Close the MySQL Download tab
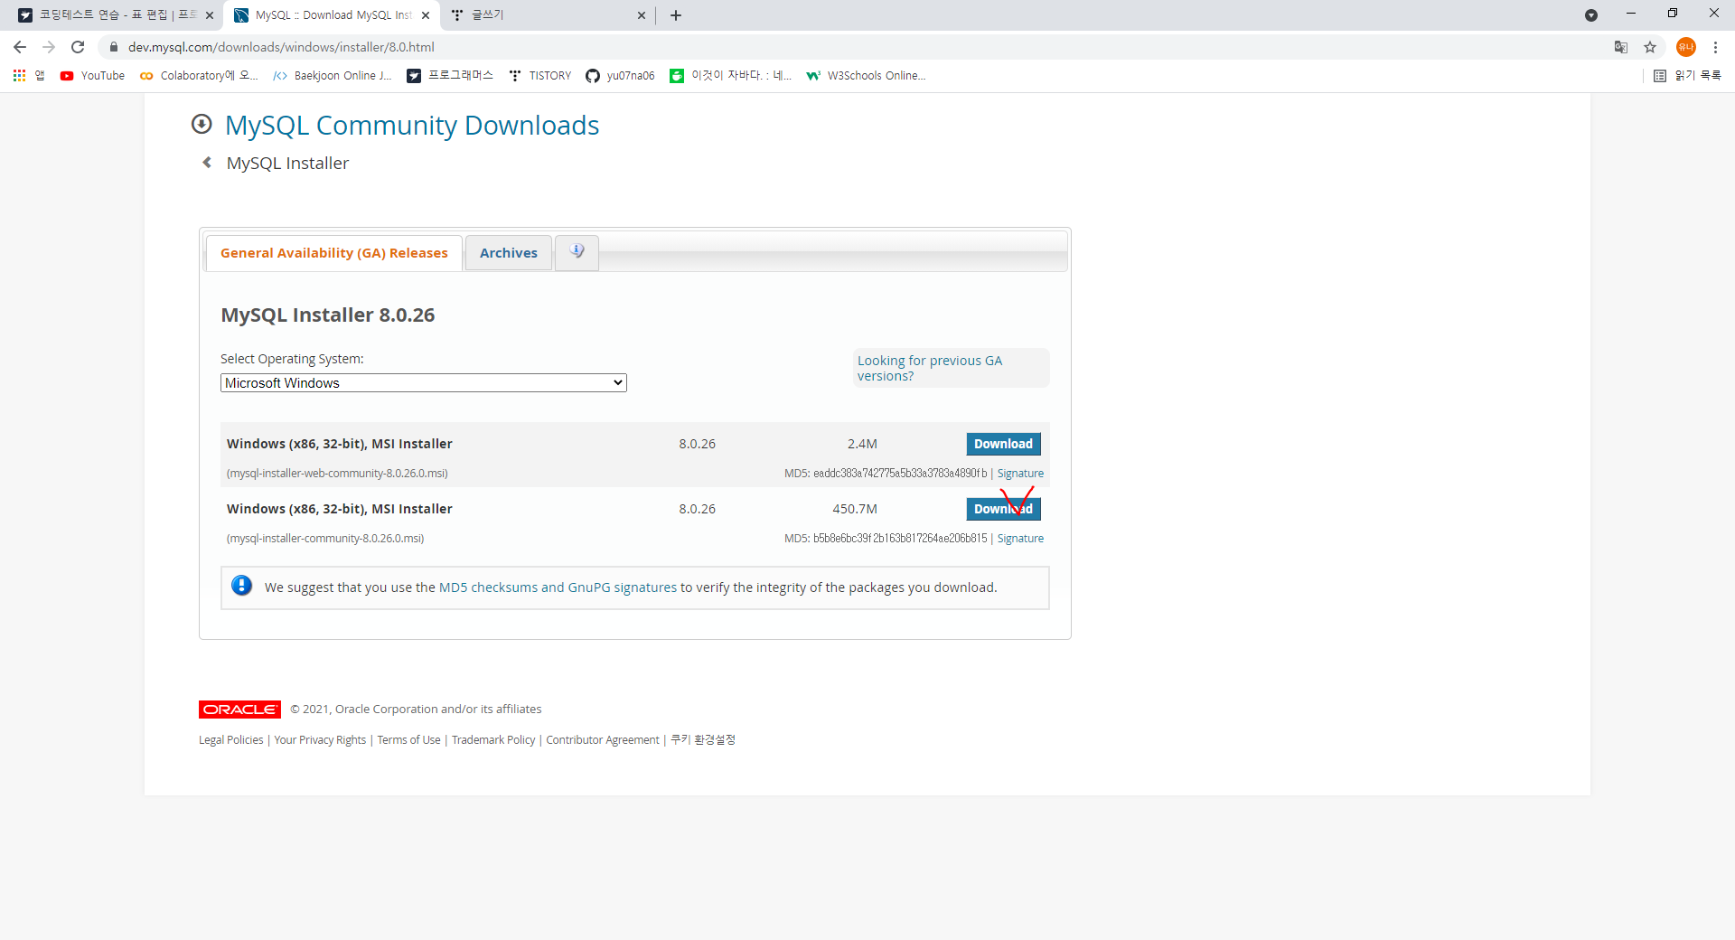1735x940 pixels. click(426, 15)
